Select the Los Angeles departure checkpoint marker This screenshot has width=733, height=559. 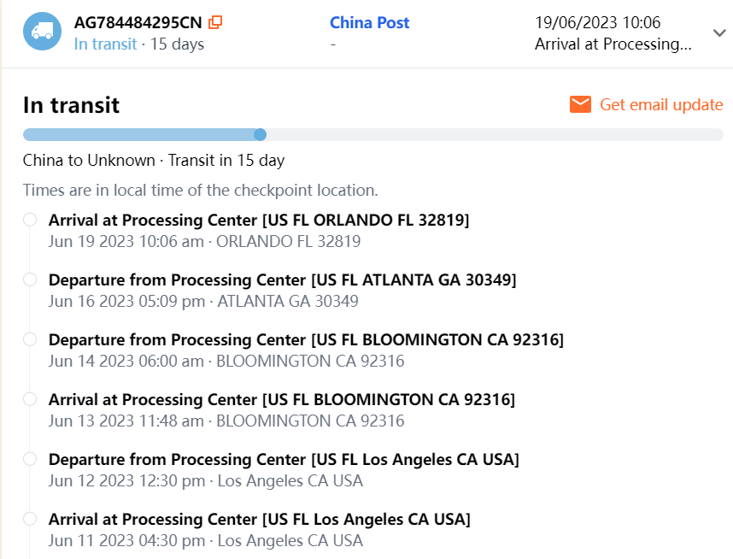30,459
